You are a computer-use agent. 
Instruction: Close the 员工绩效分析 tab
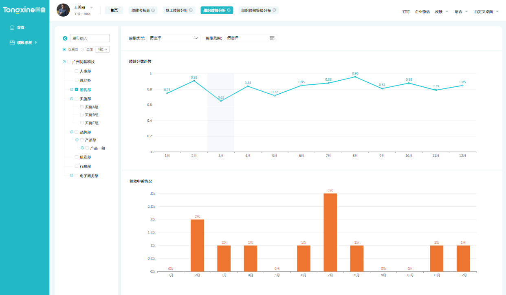(191, 10)
